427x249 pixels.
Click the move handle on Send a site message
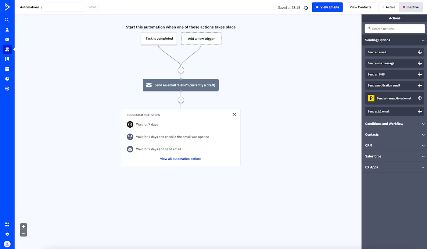tap(420, 63)
